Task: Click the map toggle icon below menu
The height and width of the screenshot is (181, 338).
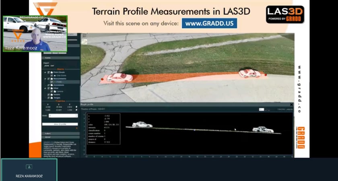Action: point(84,41)
